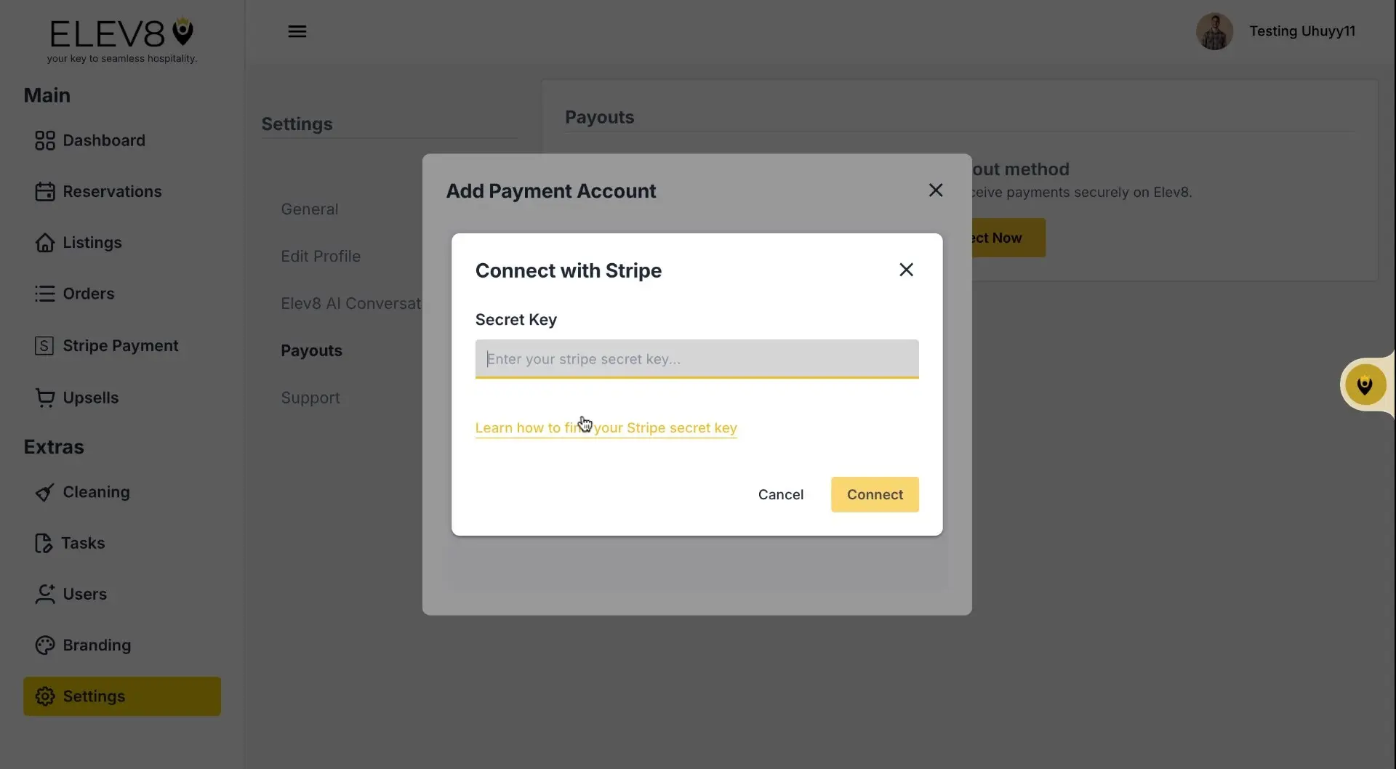Select the Upsells cart icon
The image size is (1396, 769).
(45, 397)
